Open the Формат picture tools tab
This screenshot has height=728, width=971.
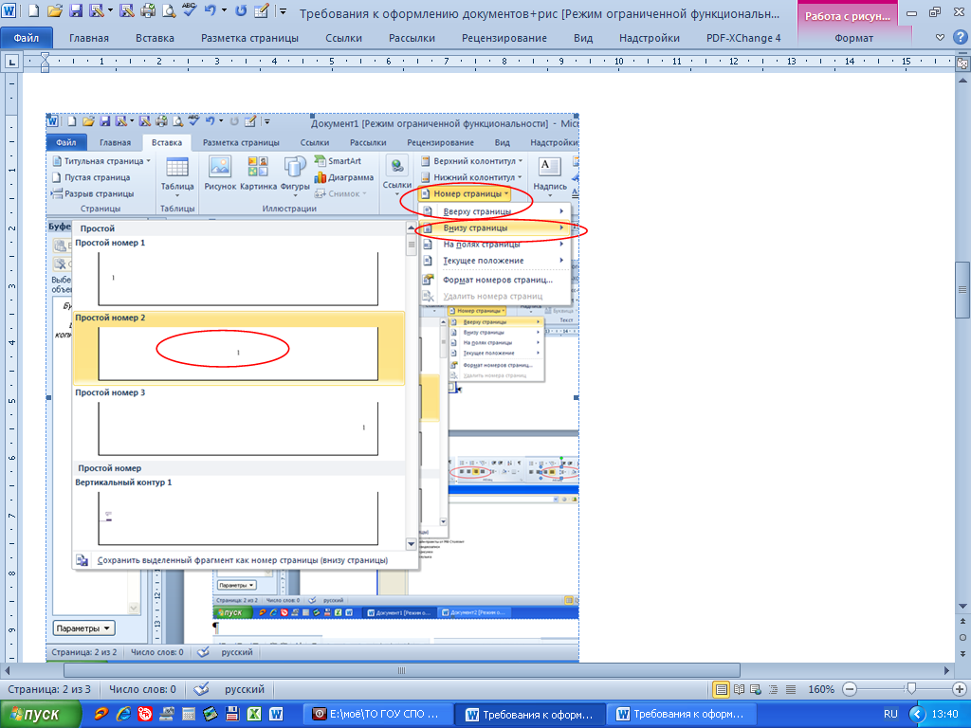(854, 38)
